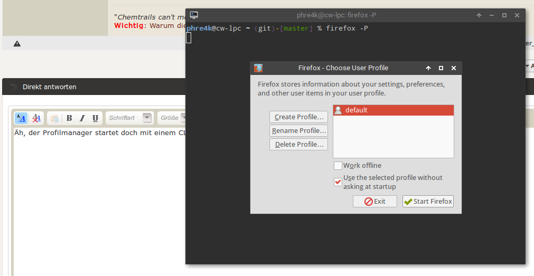Screen dimensions: 534x276
Task: Click the up-arrow button in the Firefox dialog title bar
Action: 428,68
